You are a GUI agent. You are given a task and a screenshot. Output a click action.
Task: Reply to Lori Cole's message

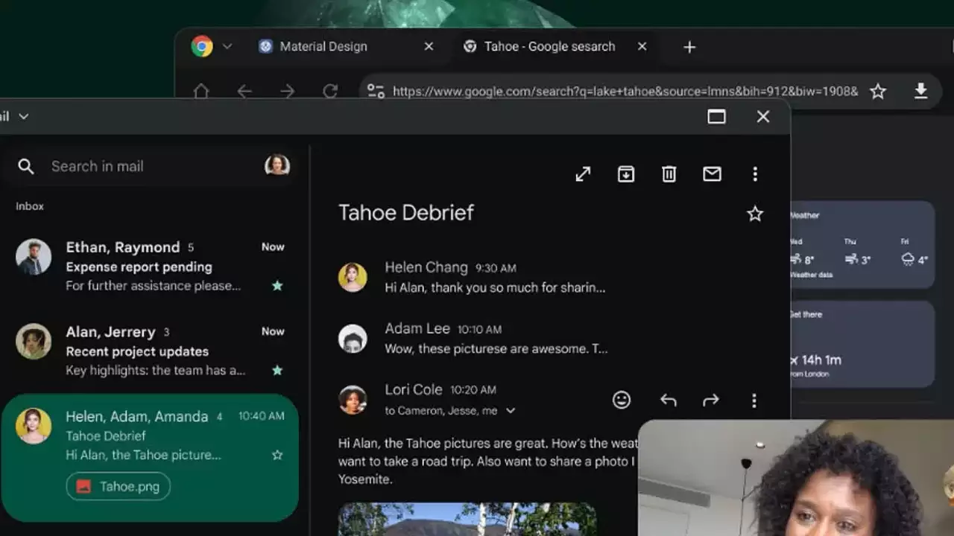click(x=669, y=401)
